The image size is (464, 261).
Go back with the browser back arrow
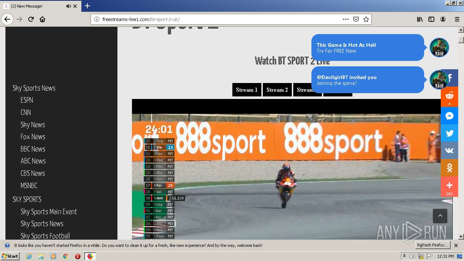coord(7,19)
